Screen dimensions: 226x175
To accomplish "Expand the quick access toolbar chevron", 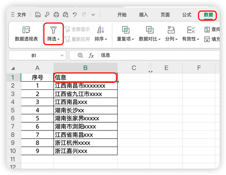I will tap(93, 15).
